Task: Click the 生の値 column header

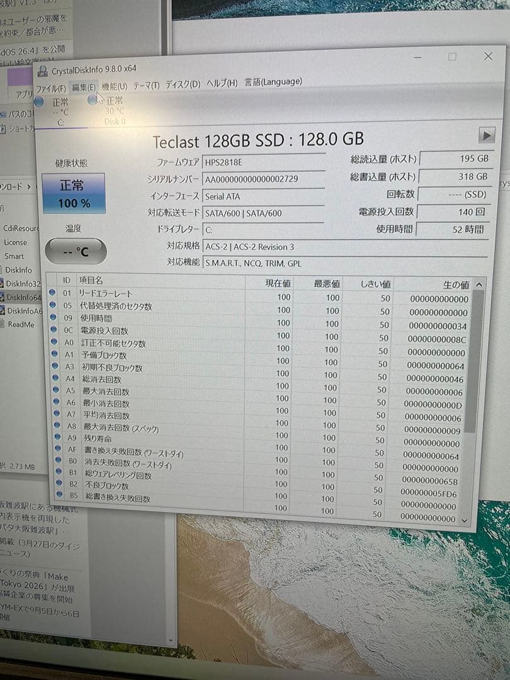Action: coord(433,285)
